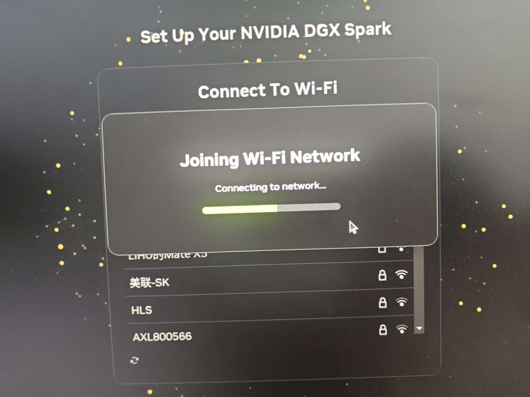Click the Connecting to network status text

point(271,187)
